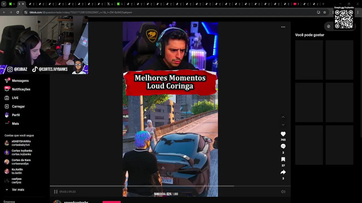This screenshot has width=362, height=203.
Task: Click the 01:03 / 01:23 time display
Action: 67,192
